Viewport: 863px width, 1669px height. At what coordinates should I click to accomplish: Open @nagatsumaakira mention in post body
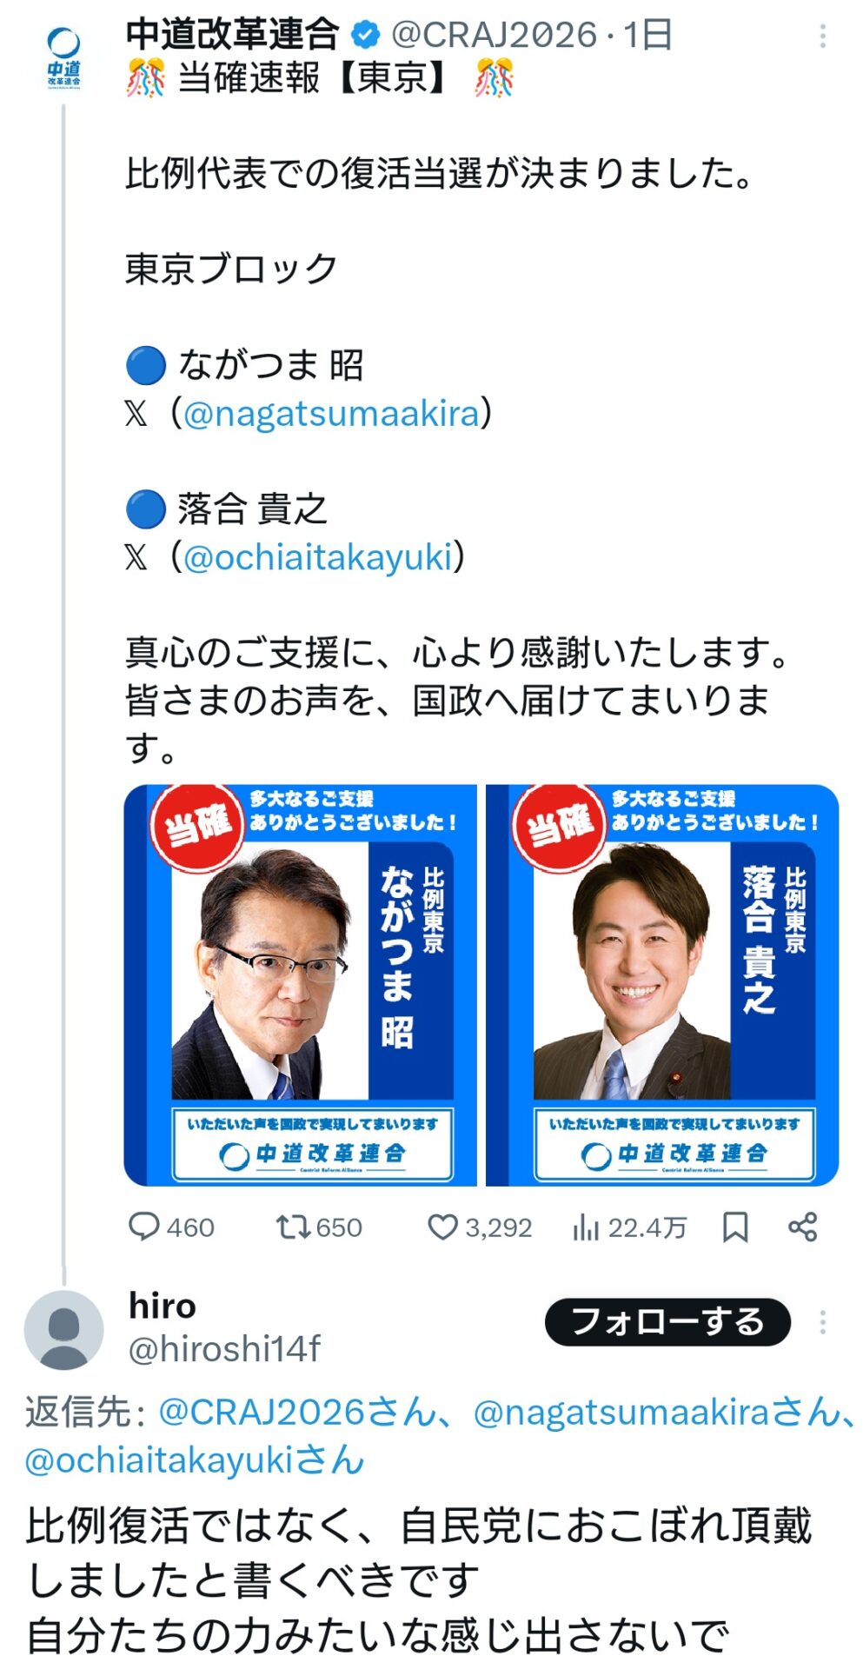[331, 413]
